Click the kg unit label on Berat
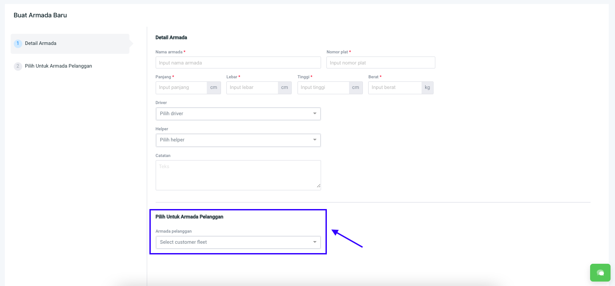615x286 pixels. tap(427, 88)
